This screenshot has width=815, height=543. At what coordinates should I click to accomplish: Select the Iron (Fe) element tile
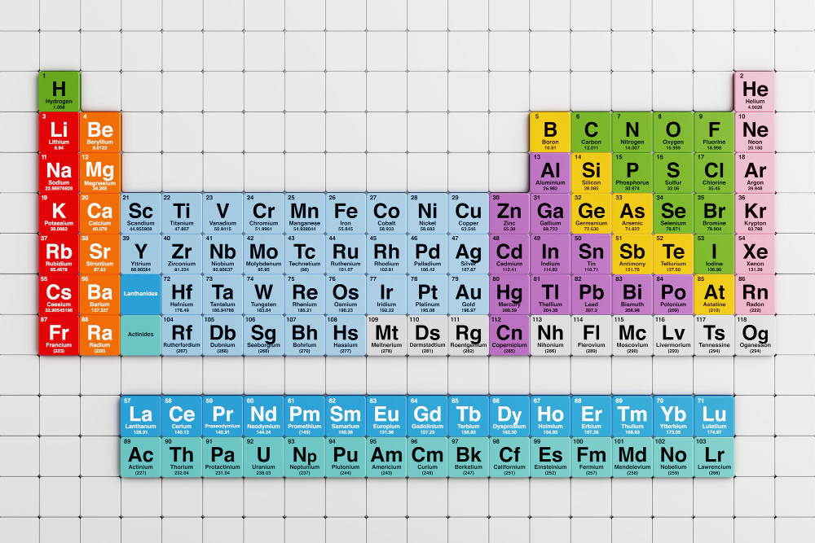346,212
